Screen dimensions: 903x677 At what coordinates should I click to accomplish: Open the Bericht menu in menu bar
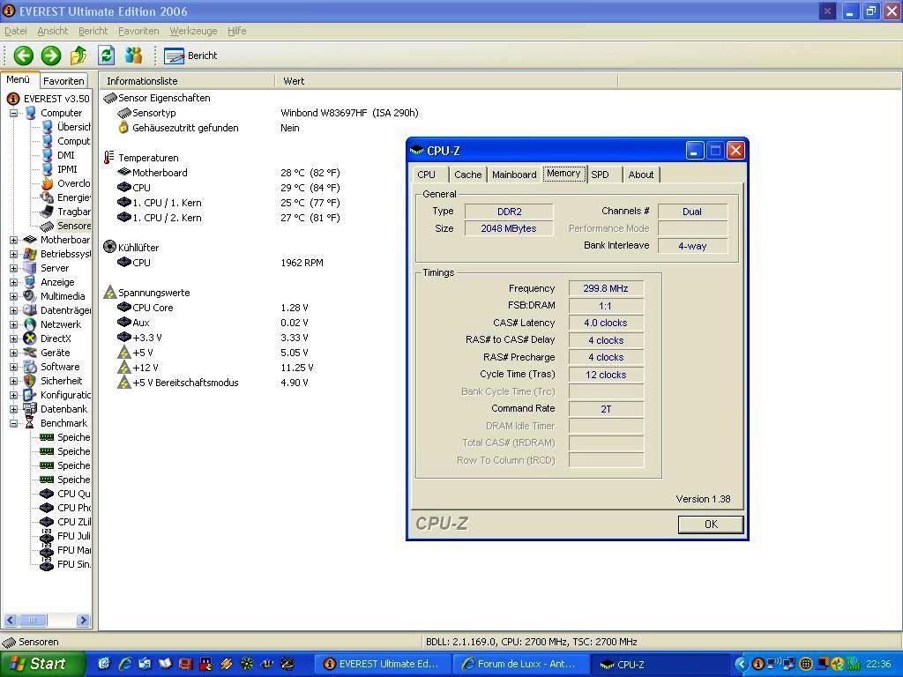coord(93,31)
